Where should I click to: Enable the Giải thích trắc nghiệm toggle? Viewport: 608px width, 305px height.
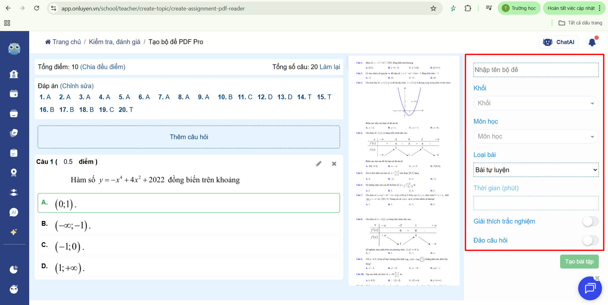click(x=590, y=221)
